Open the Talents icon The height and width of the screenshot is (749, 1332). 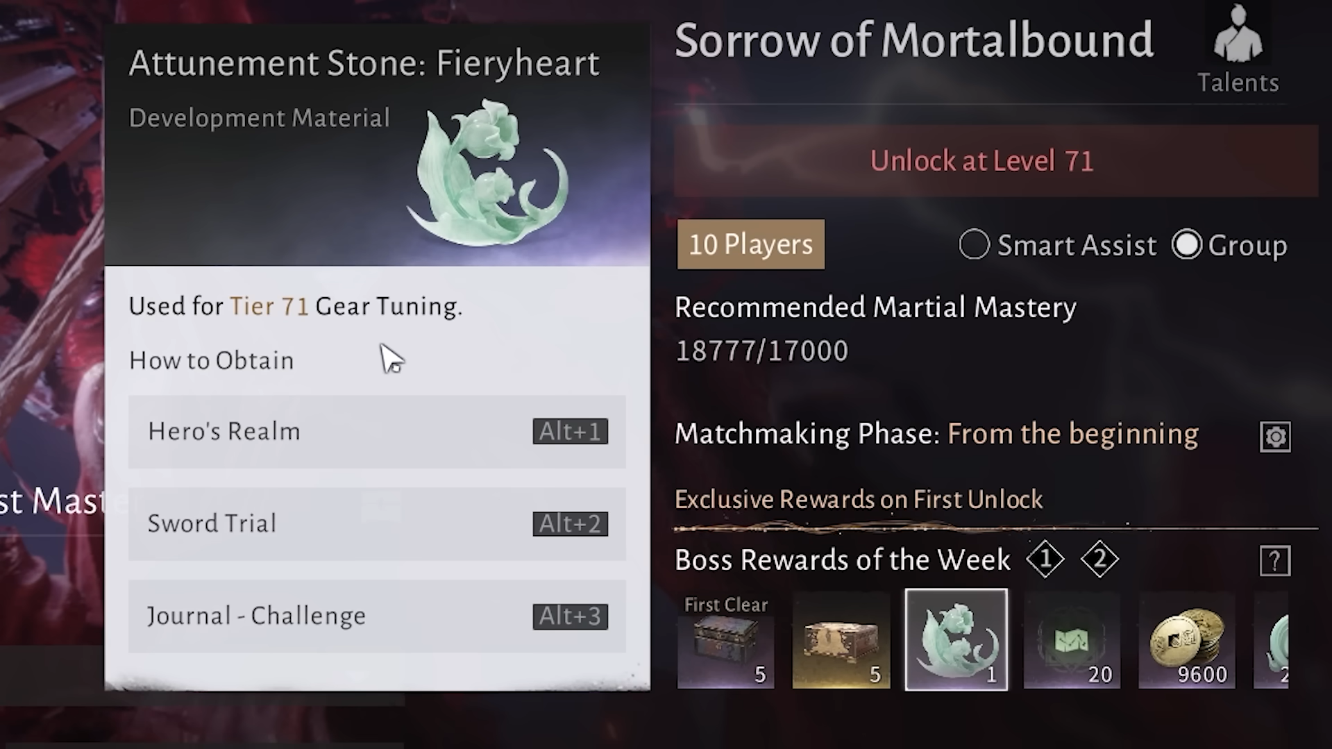pyautogui.click(x=1238, y=49)
